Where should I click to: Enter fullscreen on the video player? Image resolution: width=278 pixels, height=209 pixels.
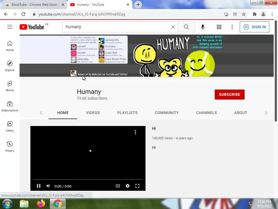[x=137, y=186]
